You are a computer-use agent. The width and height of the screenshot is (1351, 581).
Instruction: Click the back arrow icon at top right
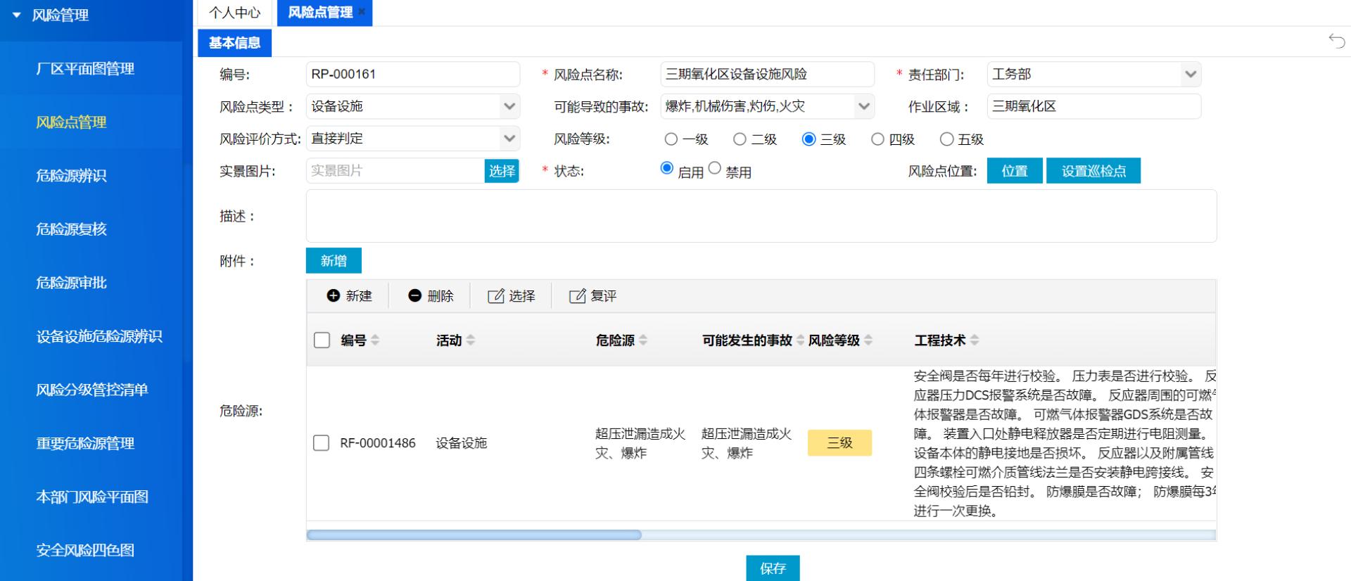(x=1336, y=41)
